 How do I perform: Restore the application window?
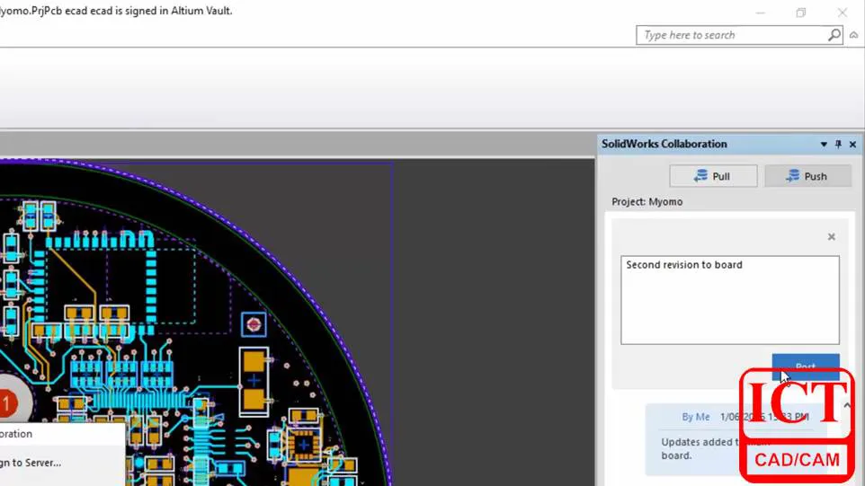click(x=801, y=13)
